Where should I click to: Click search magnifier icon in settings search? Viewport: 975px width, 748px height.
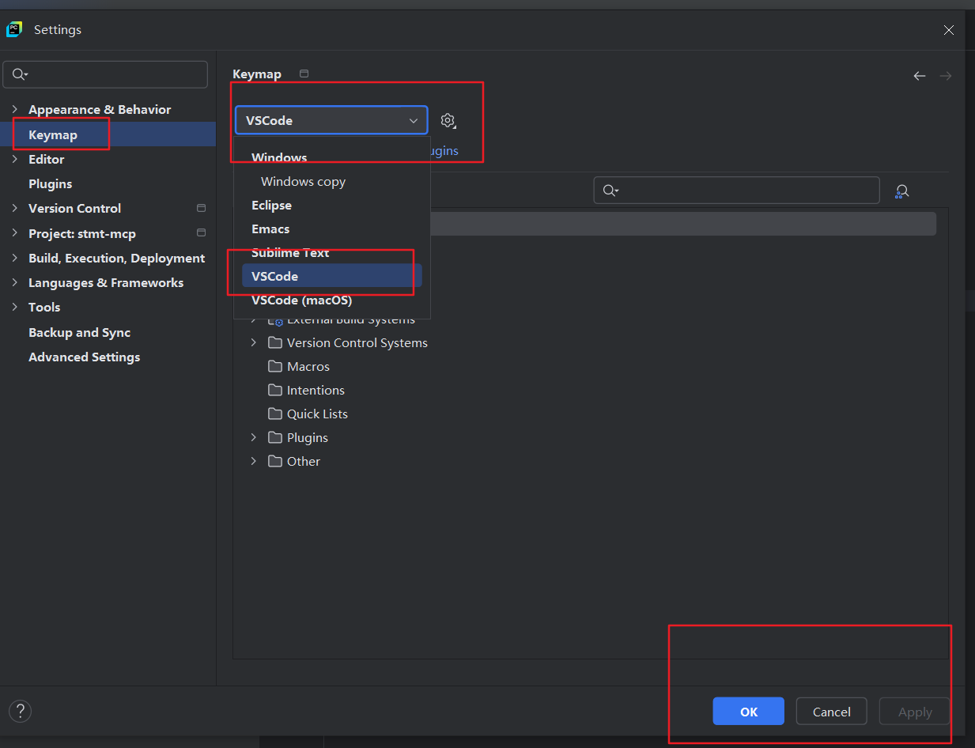20,74
